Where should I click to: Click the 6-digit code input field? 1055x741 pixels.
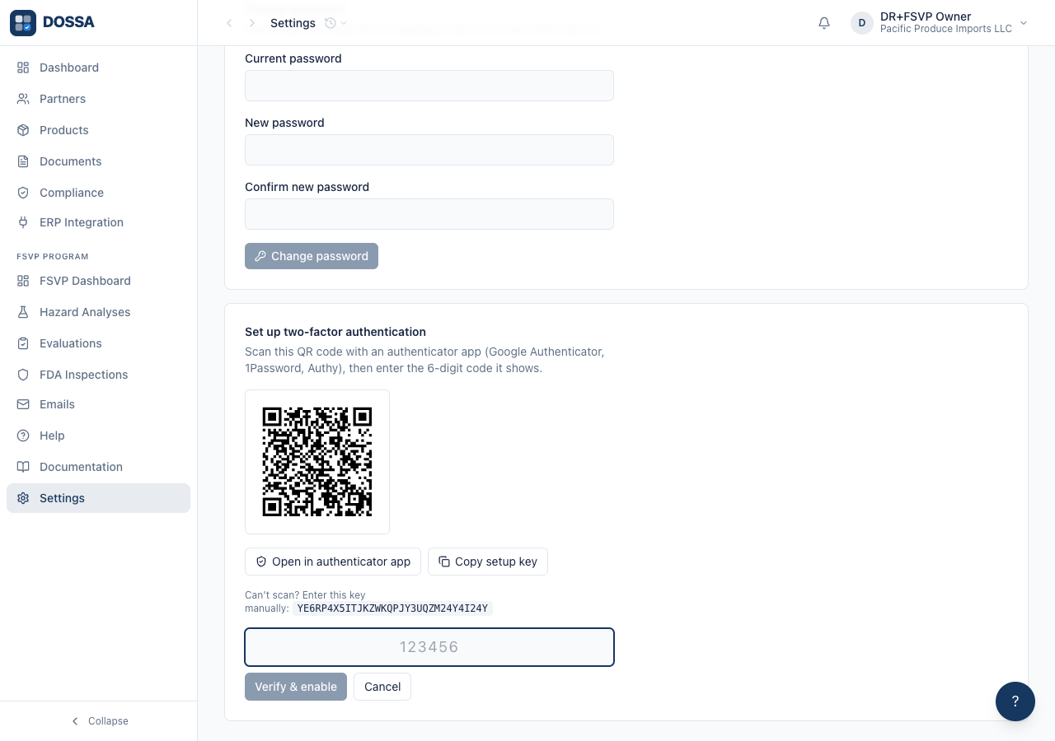coord(429,647)
